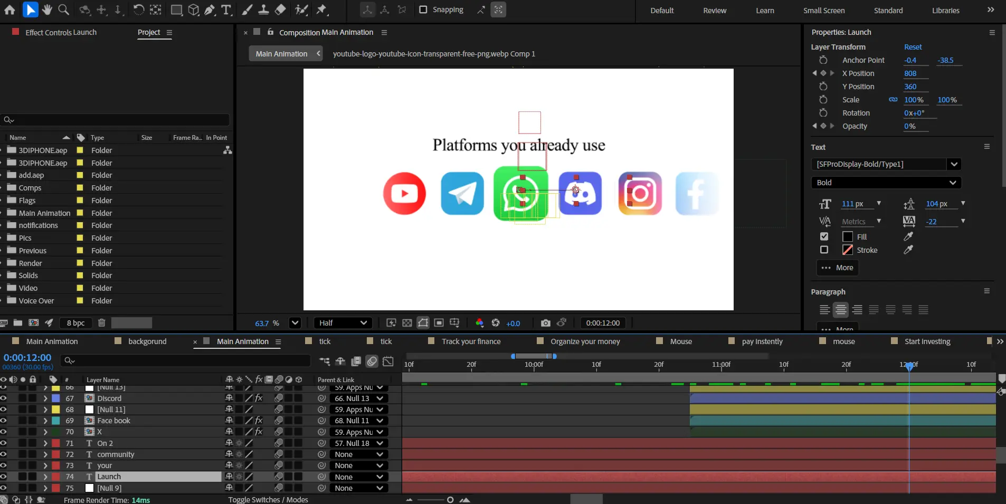Viewport: 1006px width, 504px height.
Task: Switch to the Review workspace
Action: click(x=715, y=11)
